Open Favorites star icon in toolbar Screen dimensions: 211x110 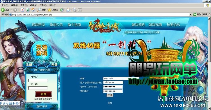pos(50,10)
